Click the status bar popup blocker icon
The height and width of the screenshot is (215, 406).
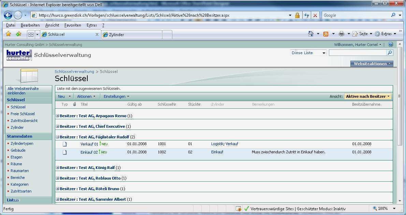coord(238,209)
